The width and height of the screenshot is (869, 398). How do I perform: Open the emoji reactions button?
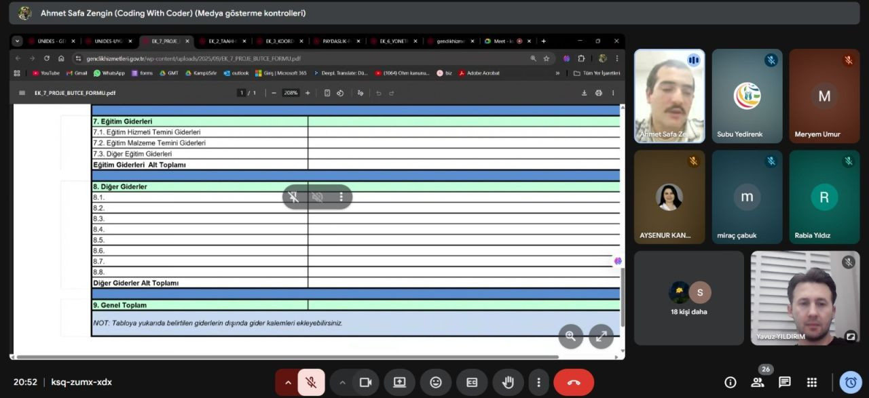(x=436, y=382)
